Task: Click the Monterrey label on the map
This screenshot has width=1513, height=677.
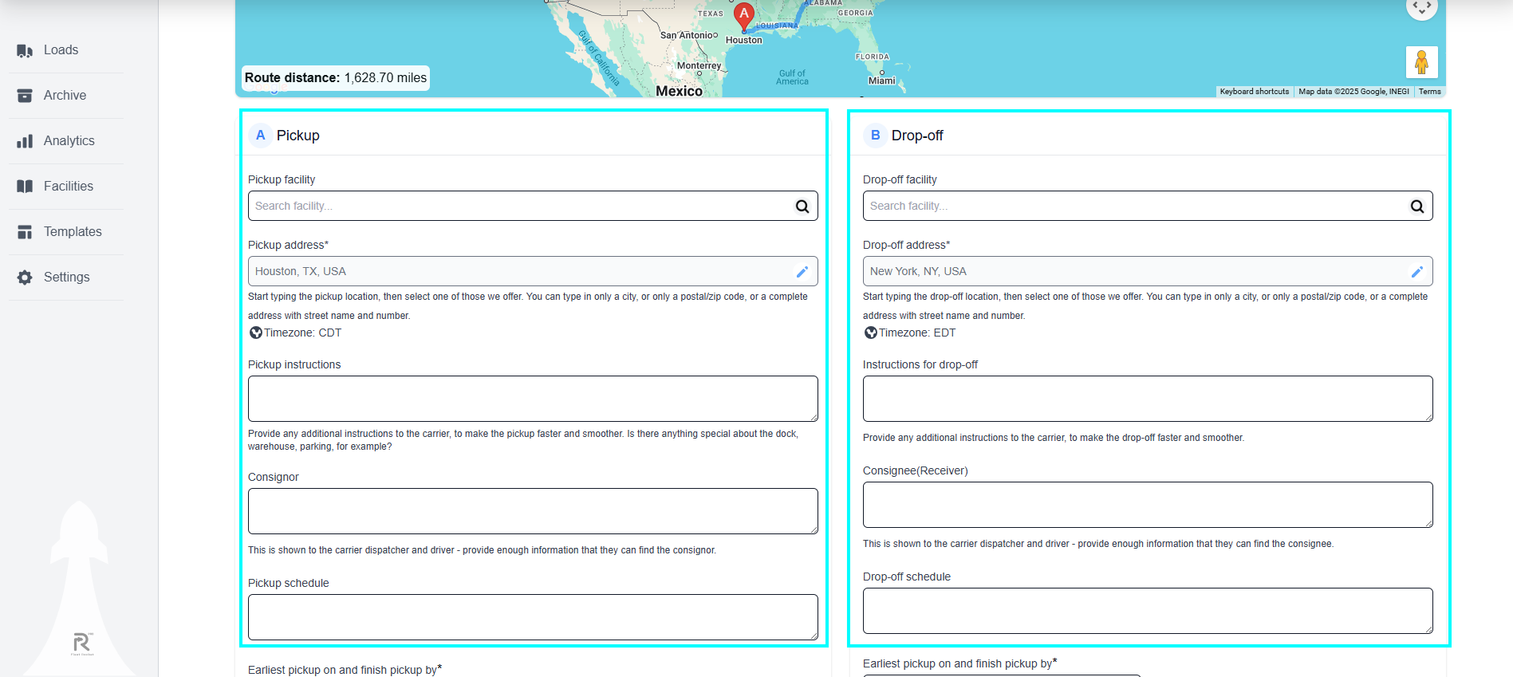Action: coord(699,65)
